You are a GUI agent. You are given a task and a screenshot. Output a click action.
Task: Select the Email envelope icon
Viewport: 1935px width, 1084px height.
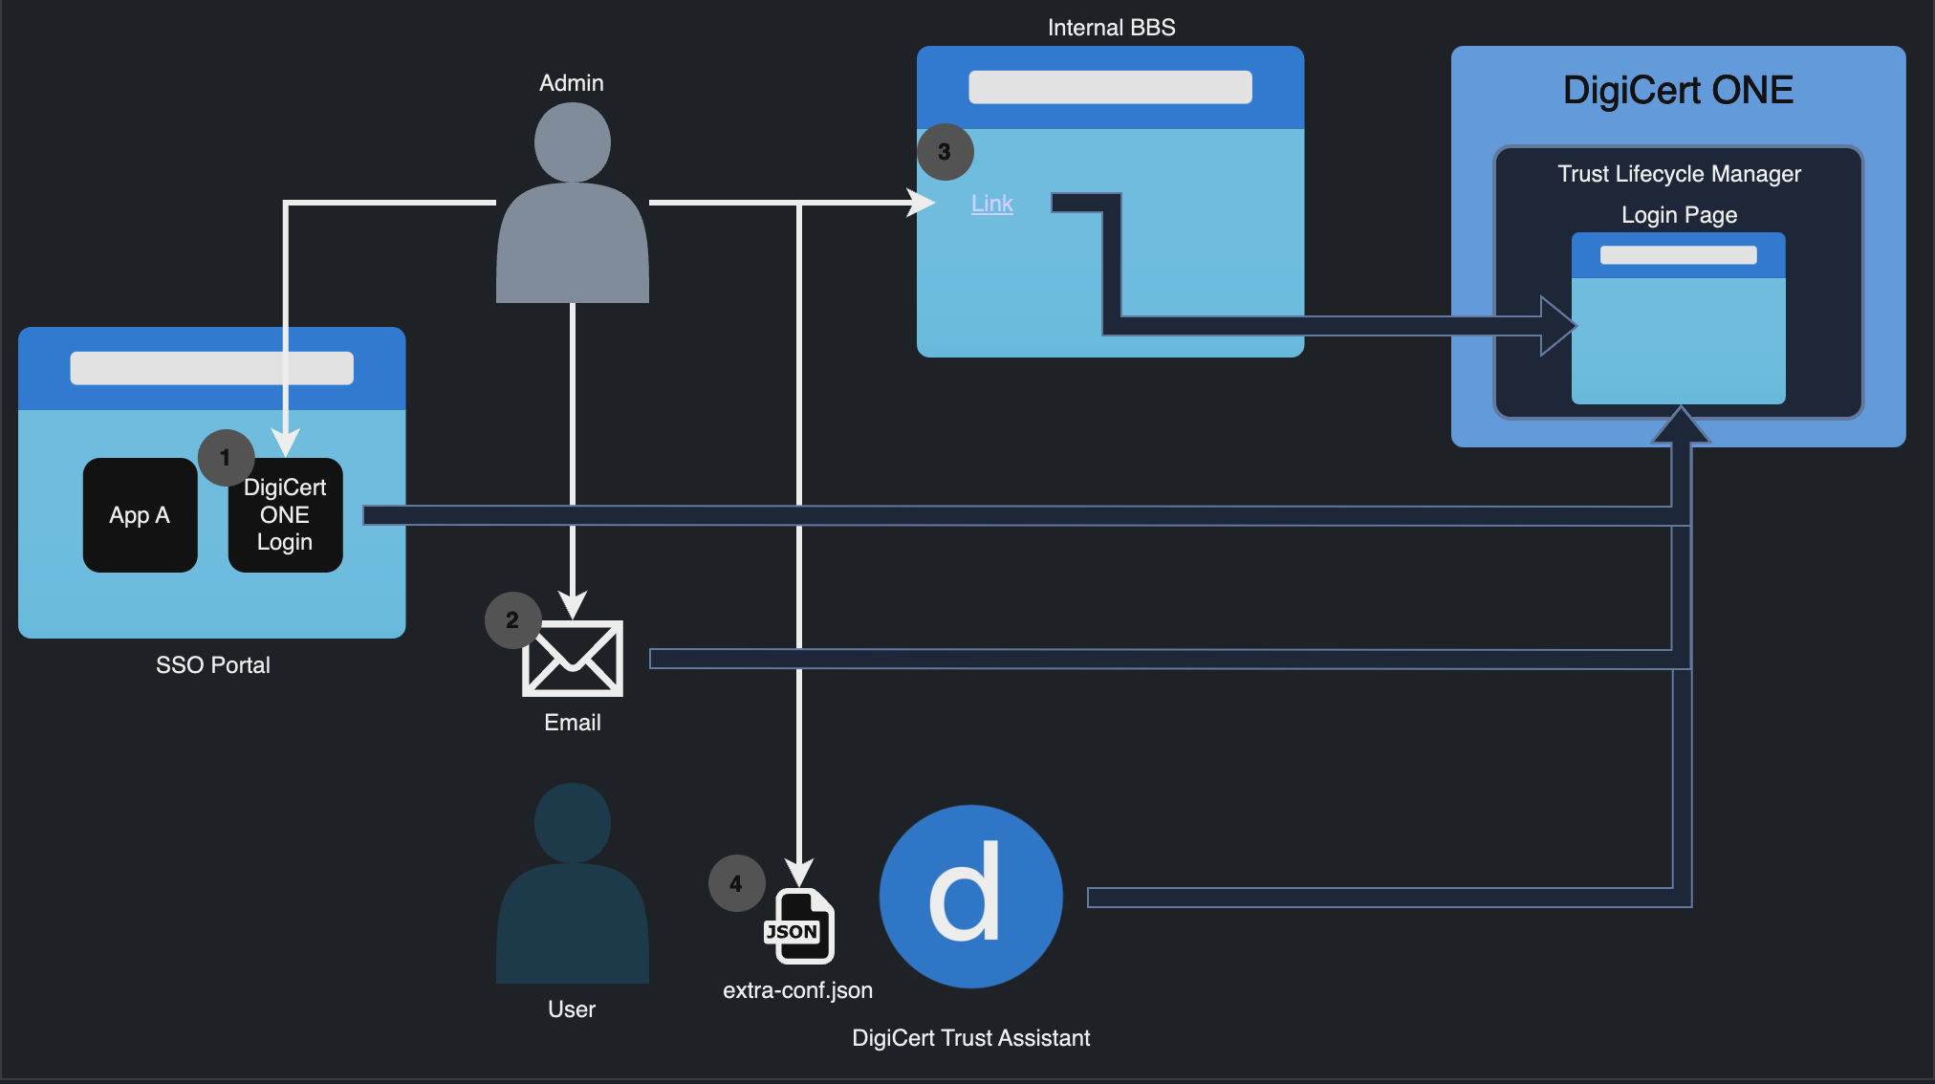coord(573,659)
